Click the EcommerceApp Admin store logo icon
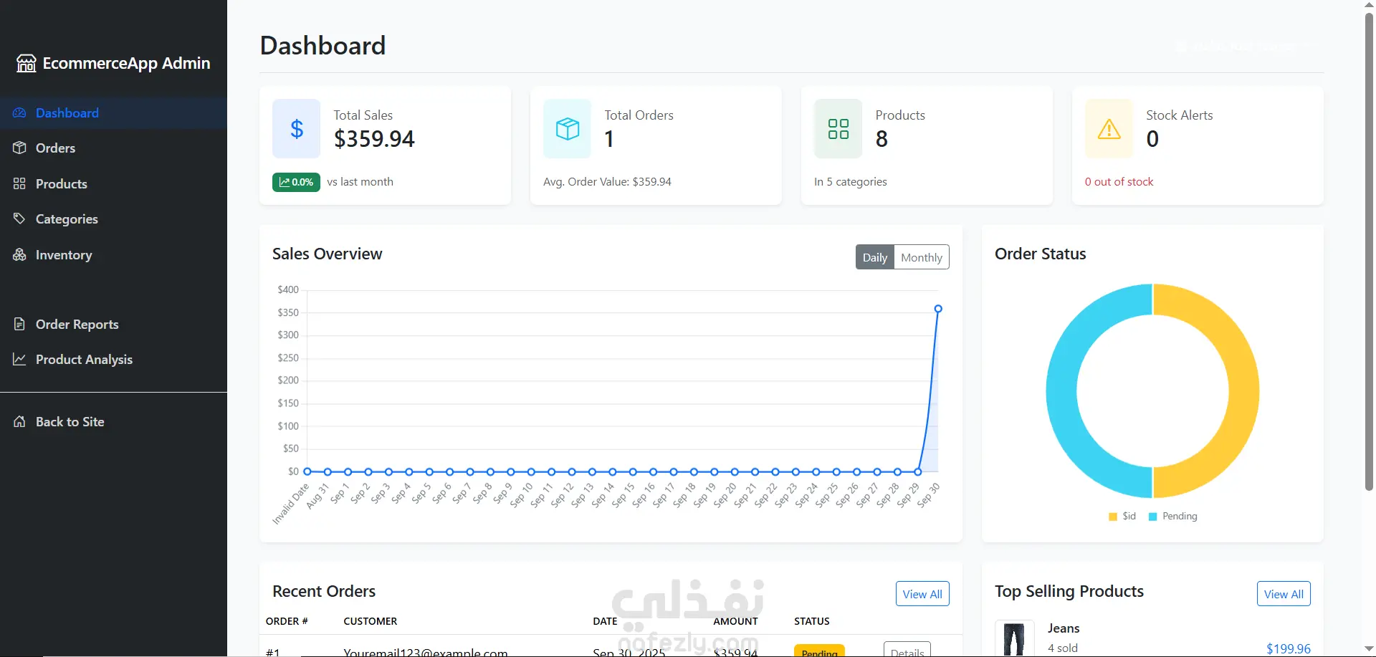 [27, 63]
